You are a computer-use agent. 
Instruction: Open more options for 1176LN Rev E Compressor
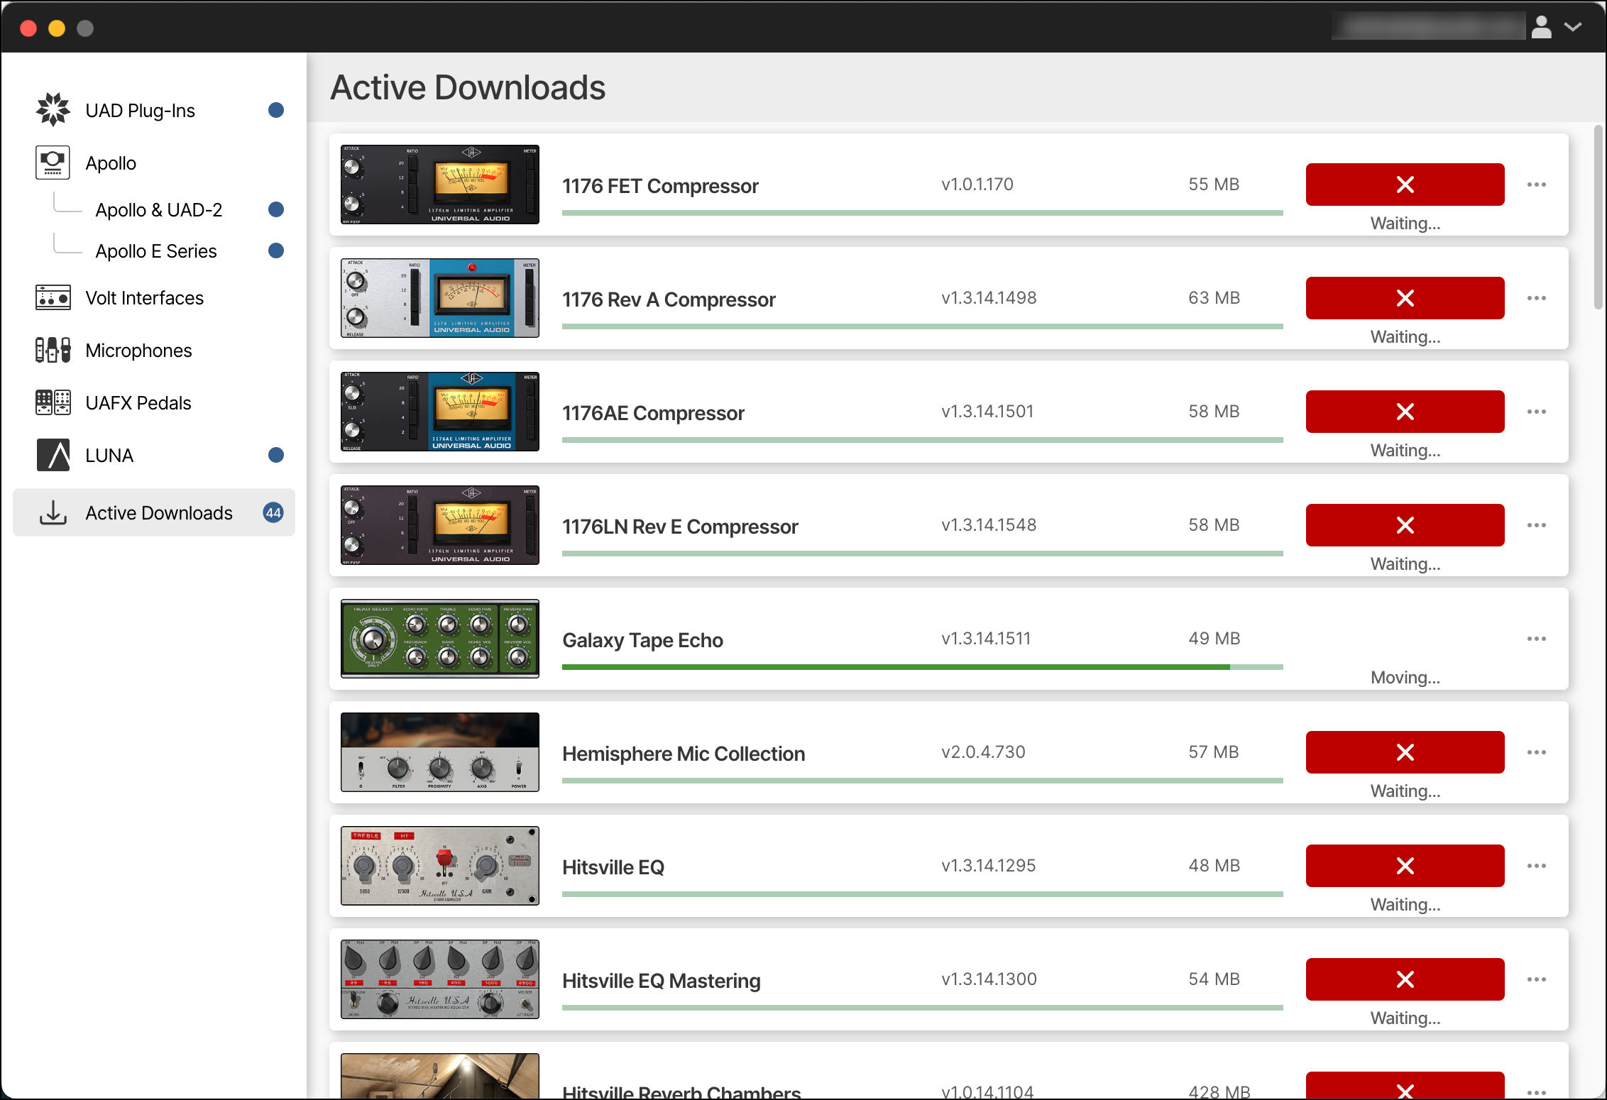1537,525
